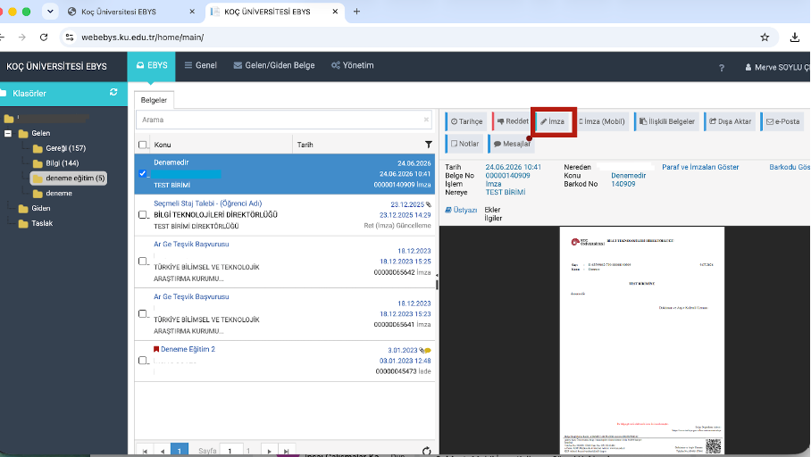The height and width of the screenshot is (457, 811).
Task: Open the Notlar notes button
Action: click(x=464, y=144)
